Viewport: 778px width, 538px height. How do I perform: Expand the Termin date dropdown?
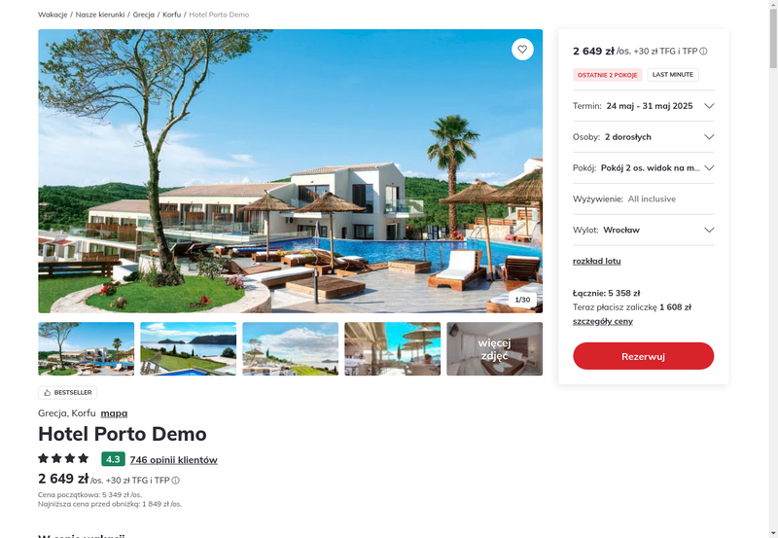(x=643, y=106)
